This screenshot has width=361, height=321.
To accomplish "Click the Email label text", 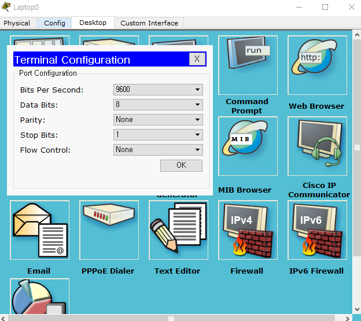I will point(39,271).
